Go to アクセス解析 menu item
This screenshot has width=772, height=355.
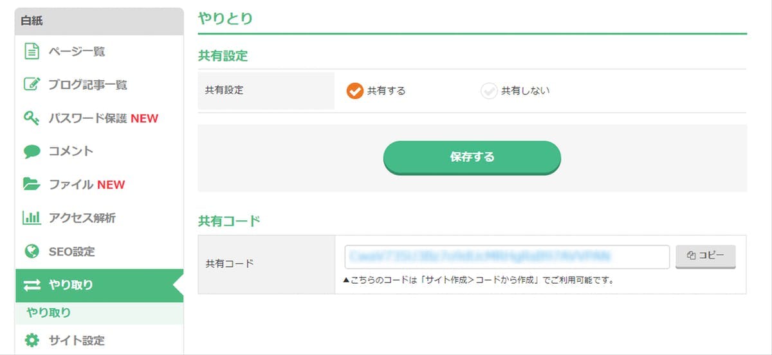[x=82, y=218]
